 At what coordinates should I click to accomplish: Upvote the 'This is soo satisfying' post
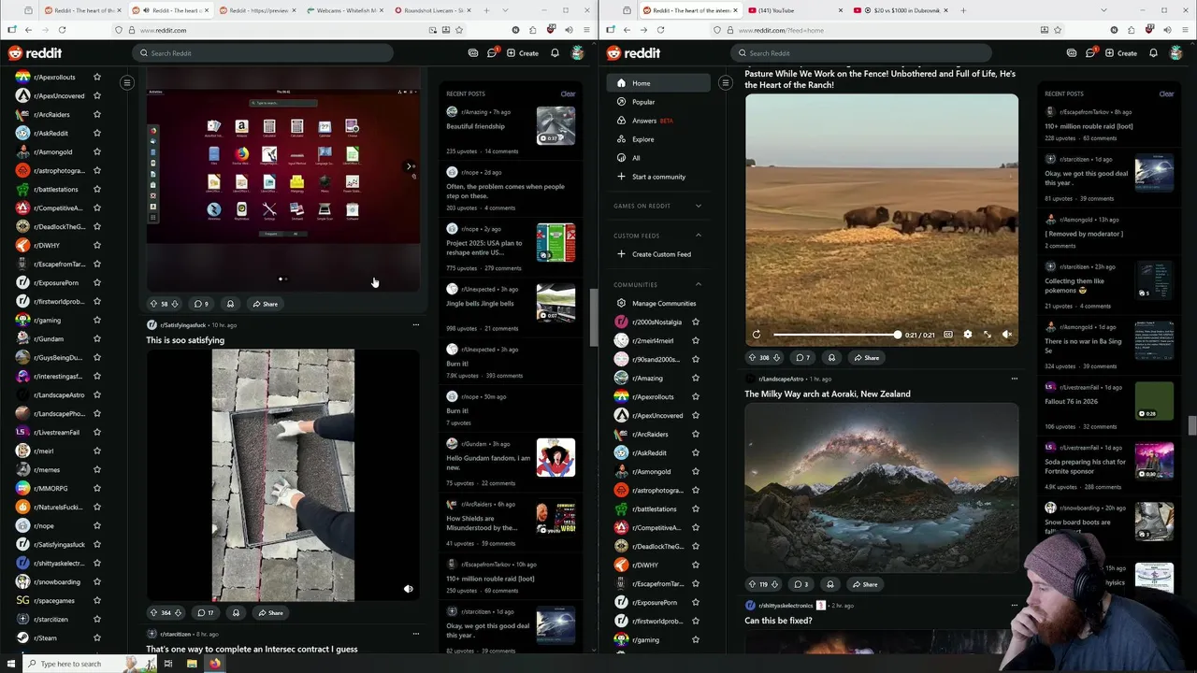[153, 613]
